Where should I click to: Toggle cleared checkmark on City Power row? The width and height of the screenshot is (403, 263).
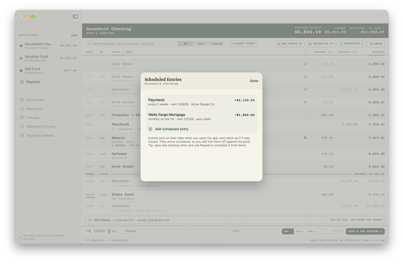click(306, 77)
